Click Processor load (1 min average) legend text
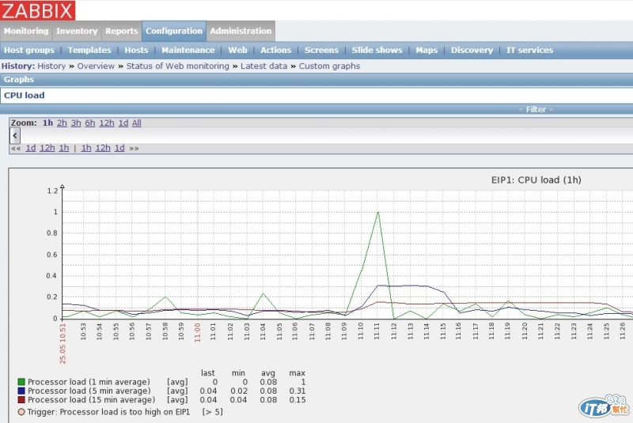Viewport: 633px width, 423px height. (x=89, y=381)
